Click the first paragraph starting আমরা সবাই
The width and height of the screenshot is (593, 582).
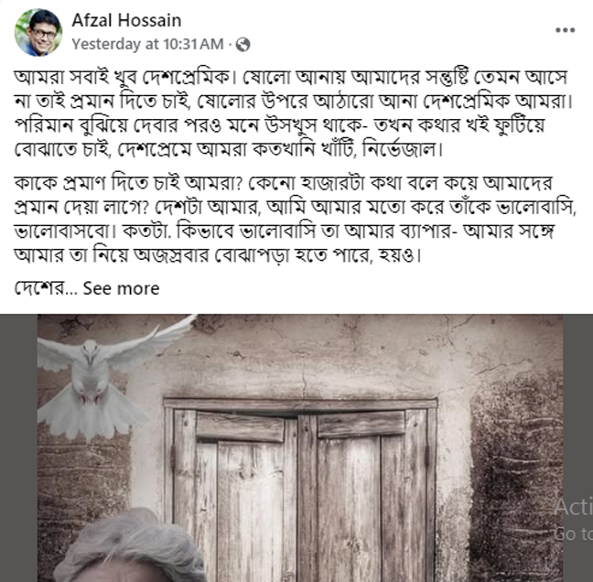295,113
